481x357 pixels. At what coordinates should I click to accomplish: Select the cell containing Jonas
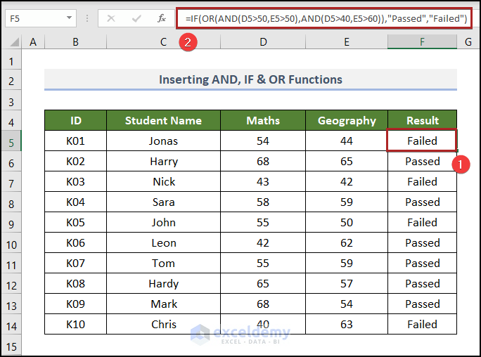tap(163, 141)
